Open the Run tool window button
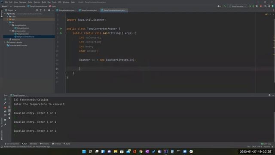The width and height of the screenshot is (275, 155). coord(24,144)
